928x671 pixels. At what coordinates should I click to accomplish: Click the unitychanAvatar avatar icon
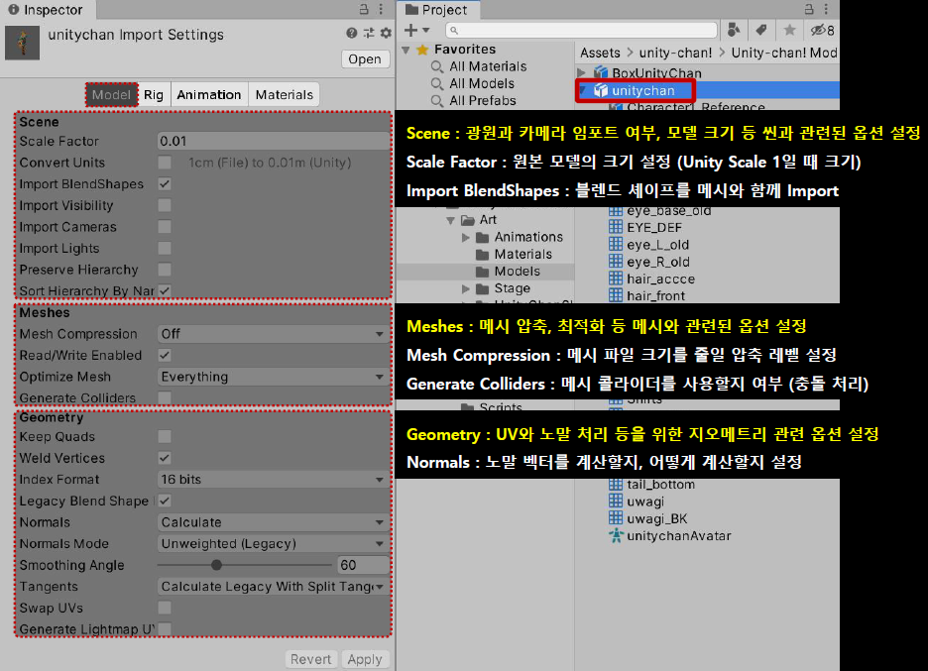click(x=616, y=535)
